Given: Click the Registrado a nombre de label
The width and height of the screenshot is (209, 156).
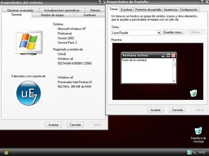Looking at the screenshot, I should tap(68, 50).
